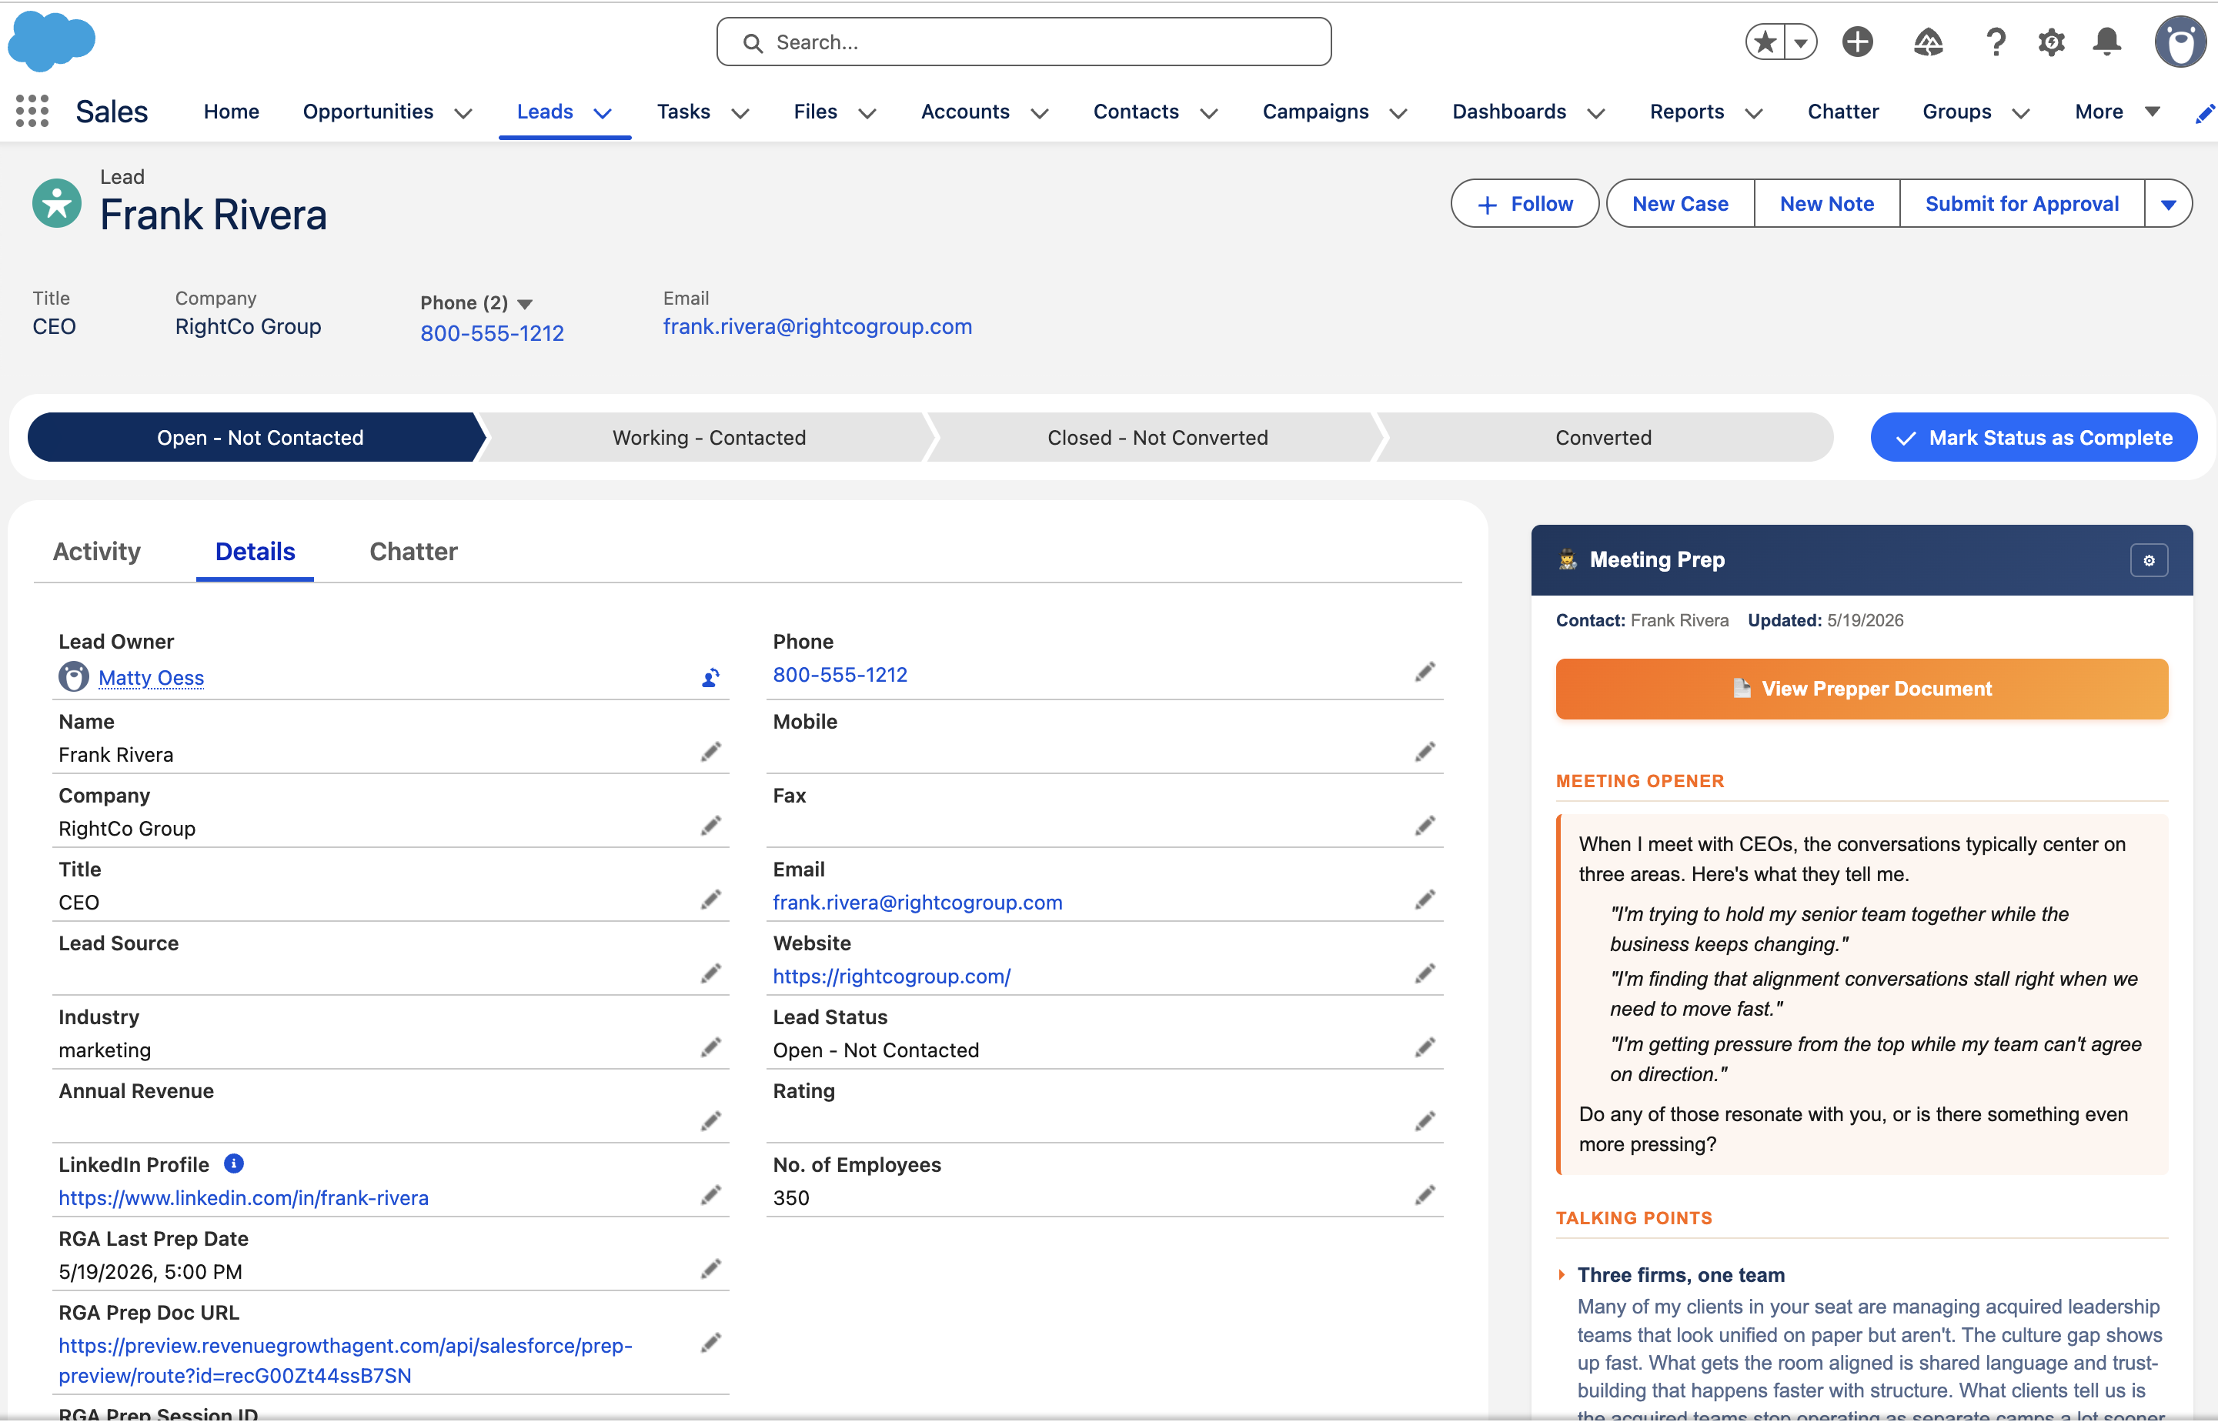
Task: Edit the Rating field pencil
Action: 1425,1121
